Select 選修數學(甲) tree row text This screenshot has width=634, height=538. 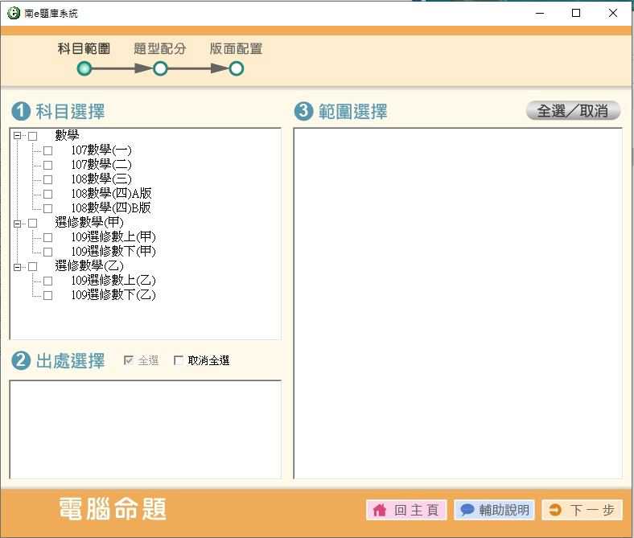pyautogui.click(x=89, y=222)
